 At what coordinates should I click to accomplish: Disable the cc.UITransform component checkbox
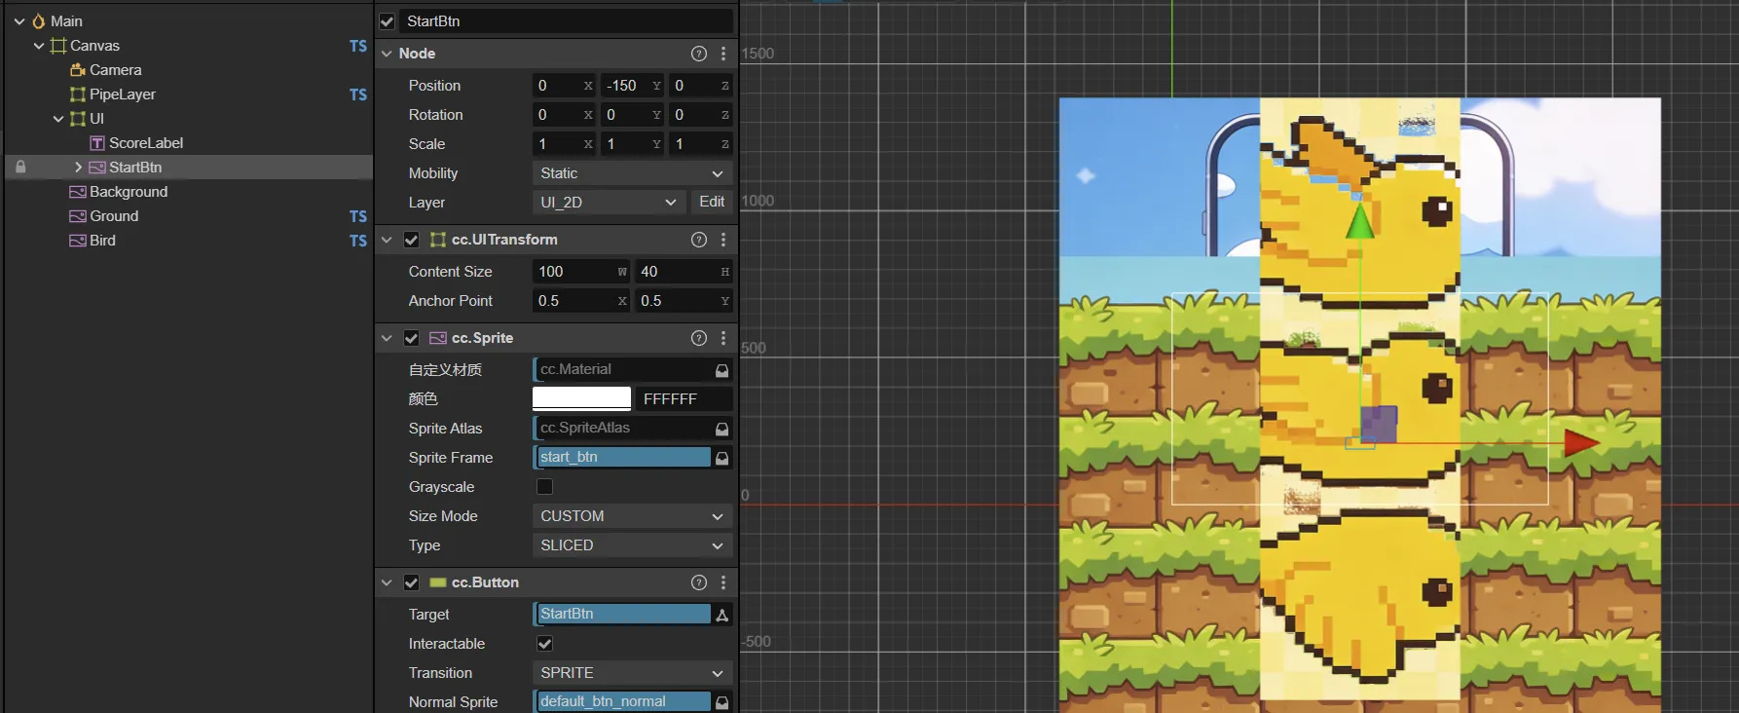pyautogui.click(x=412, y=240)
